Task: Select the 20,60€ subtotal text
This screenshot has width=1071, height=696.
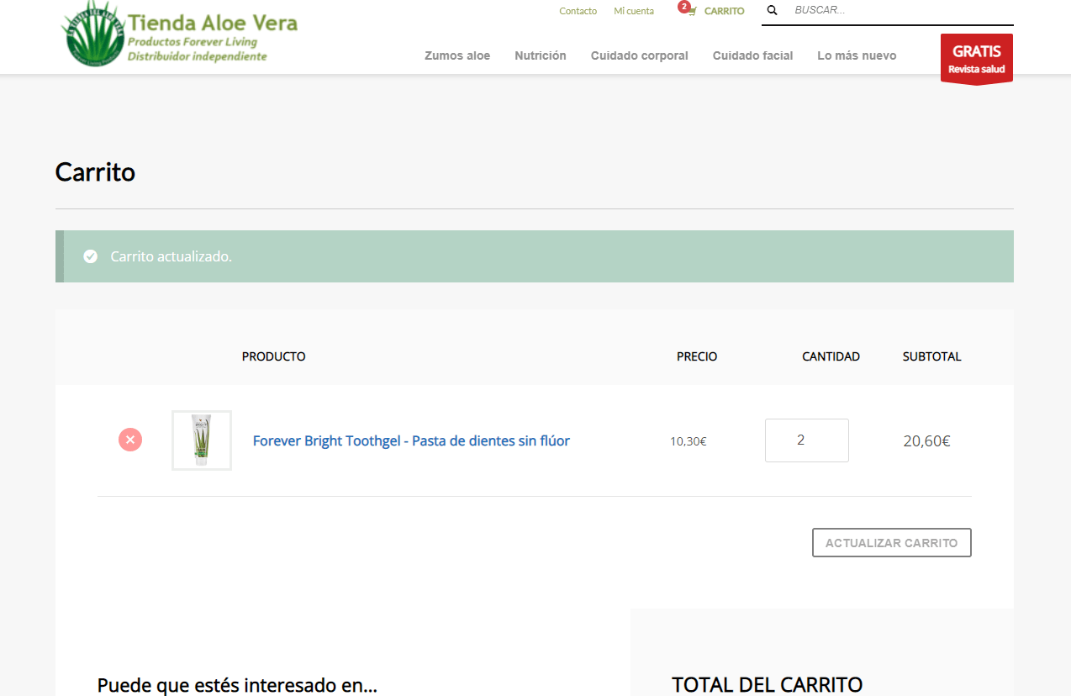Action: (x=926, y=440)
